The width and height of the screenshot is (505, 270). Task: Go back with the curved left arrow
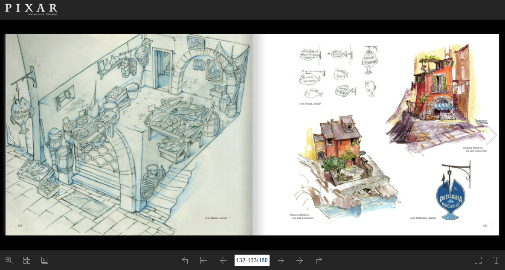tap(185, 260)
